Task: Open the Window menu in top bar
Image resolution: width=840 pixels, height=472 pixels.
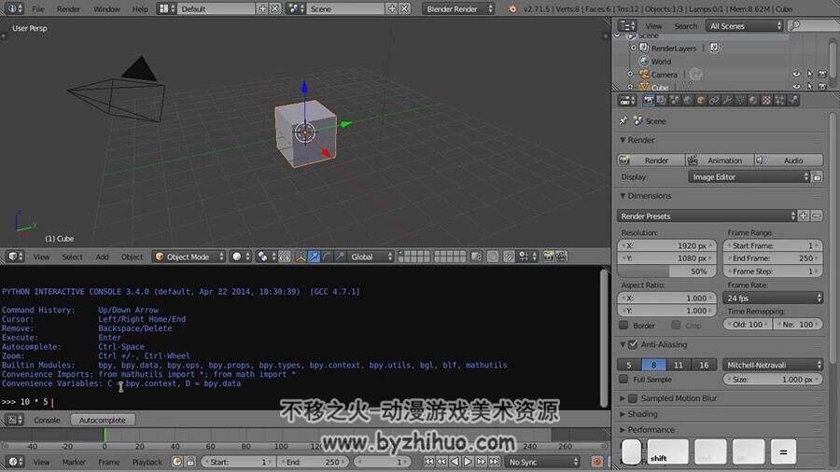Action: 106,8
